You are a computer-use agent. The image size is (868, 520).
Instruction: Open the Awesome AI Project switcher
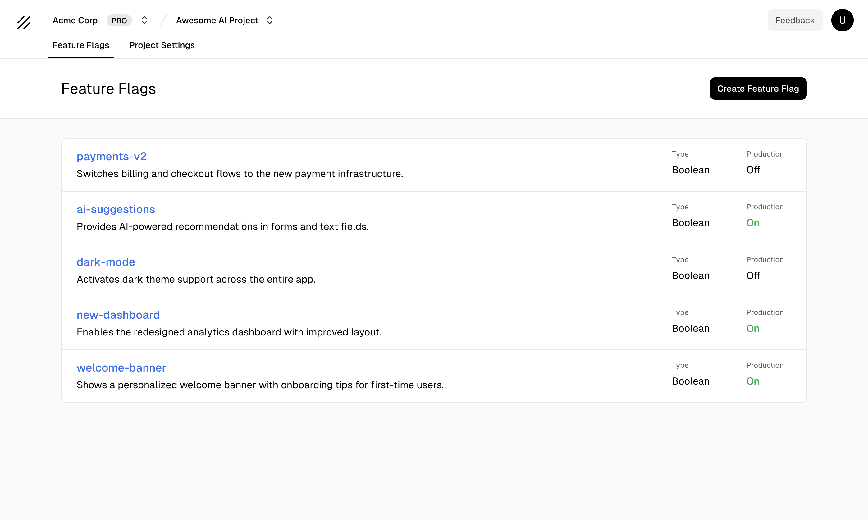[x=217, y=20]
